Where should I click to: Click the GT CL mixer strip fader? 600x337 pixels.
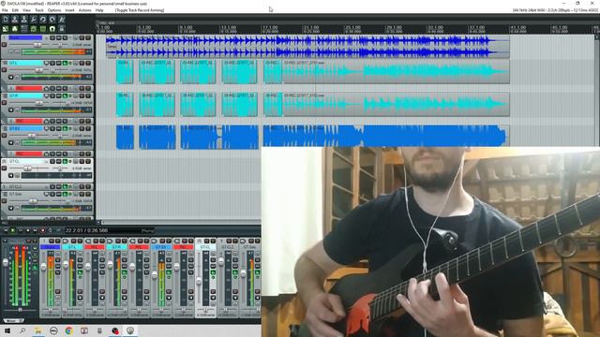199,281
